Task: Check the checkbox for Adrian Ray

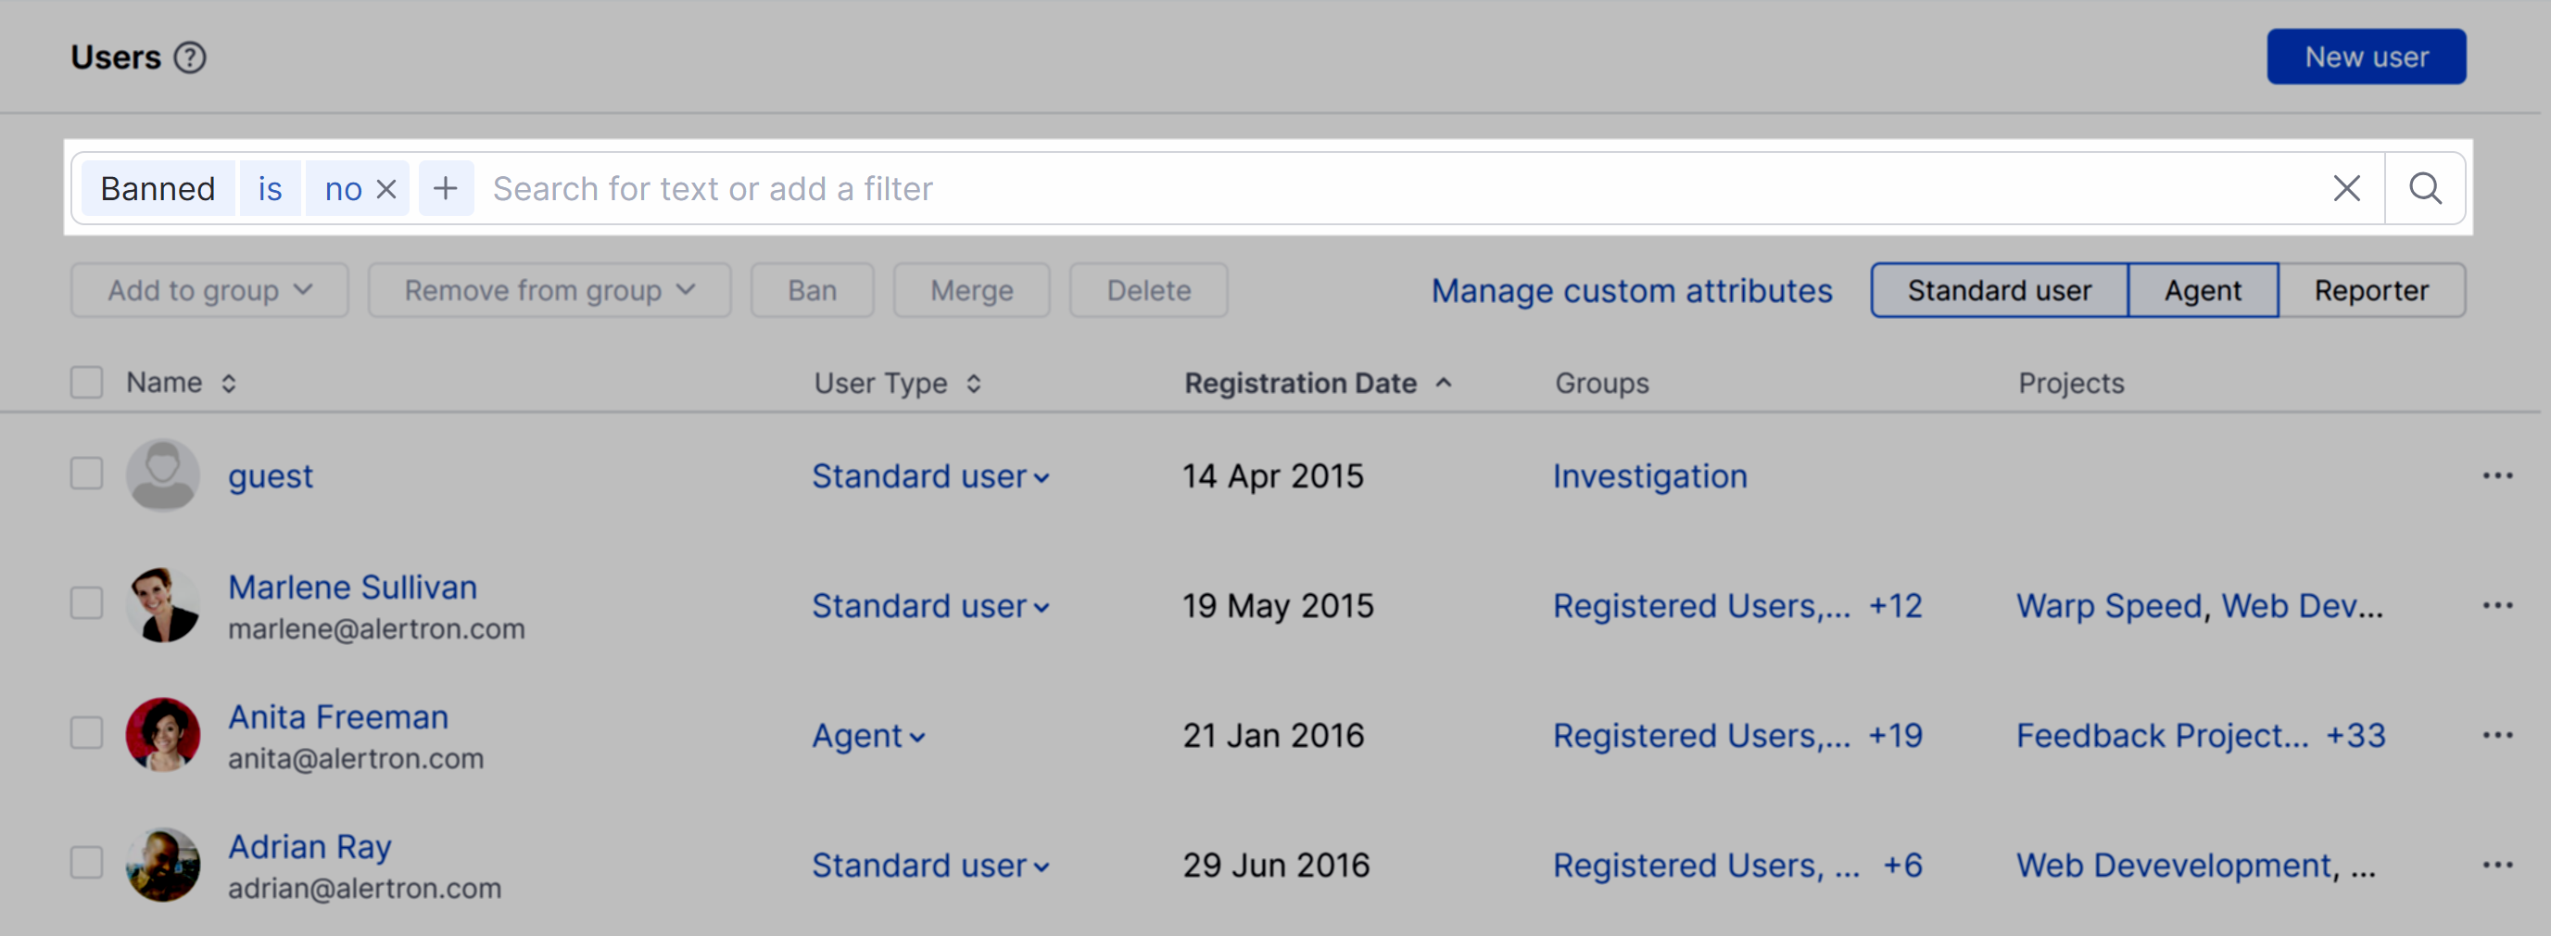Action: pos(87,863)
